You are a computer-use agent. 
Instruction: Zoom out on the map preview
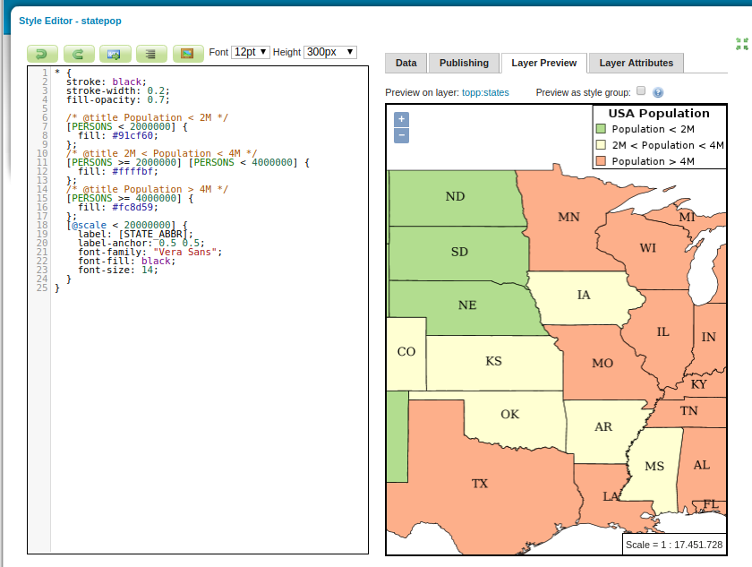coord(401,135)
